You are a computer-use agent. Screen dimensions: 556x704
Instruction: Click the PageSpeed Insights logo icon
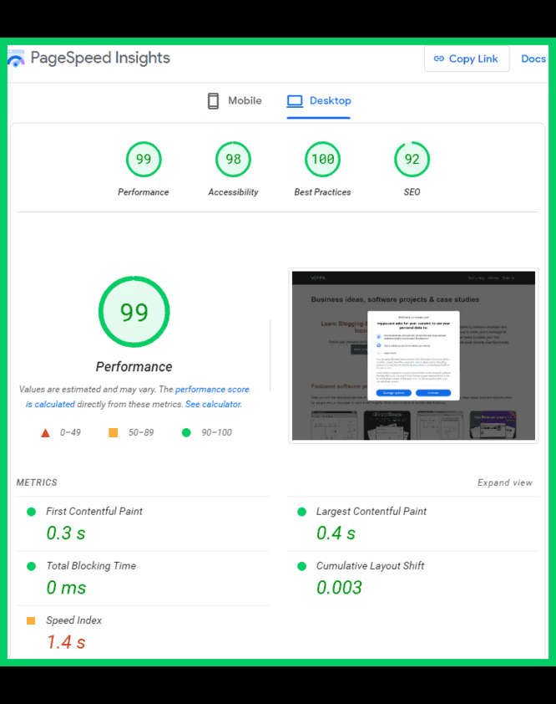point(16,59)
